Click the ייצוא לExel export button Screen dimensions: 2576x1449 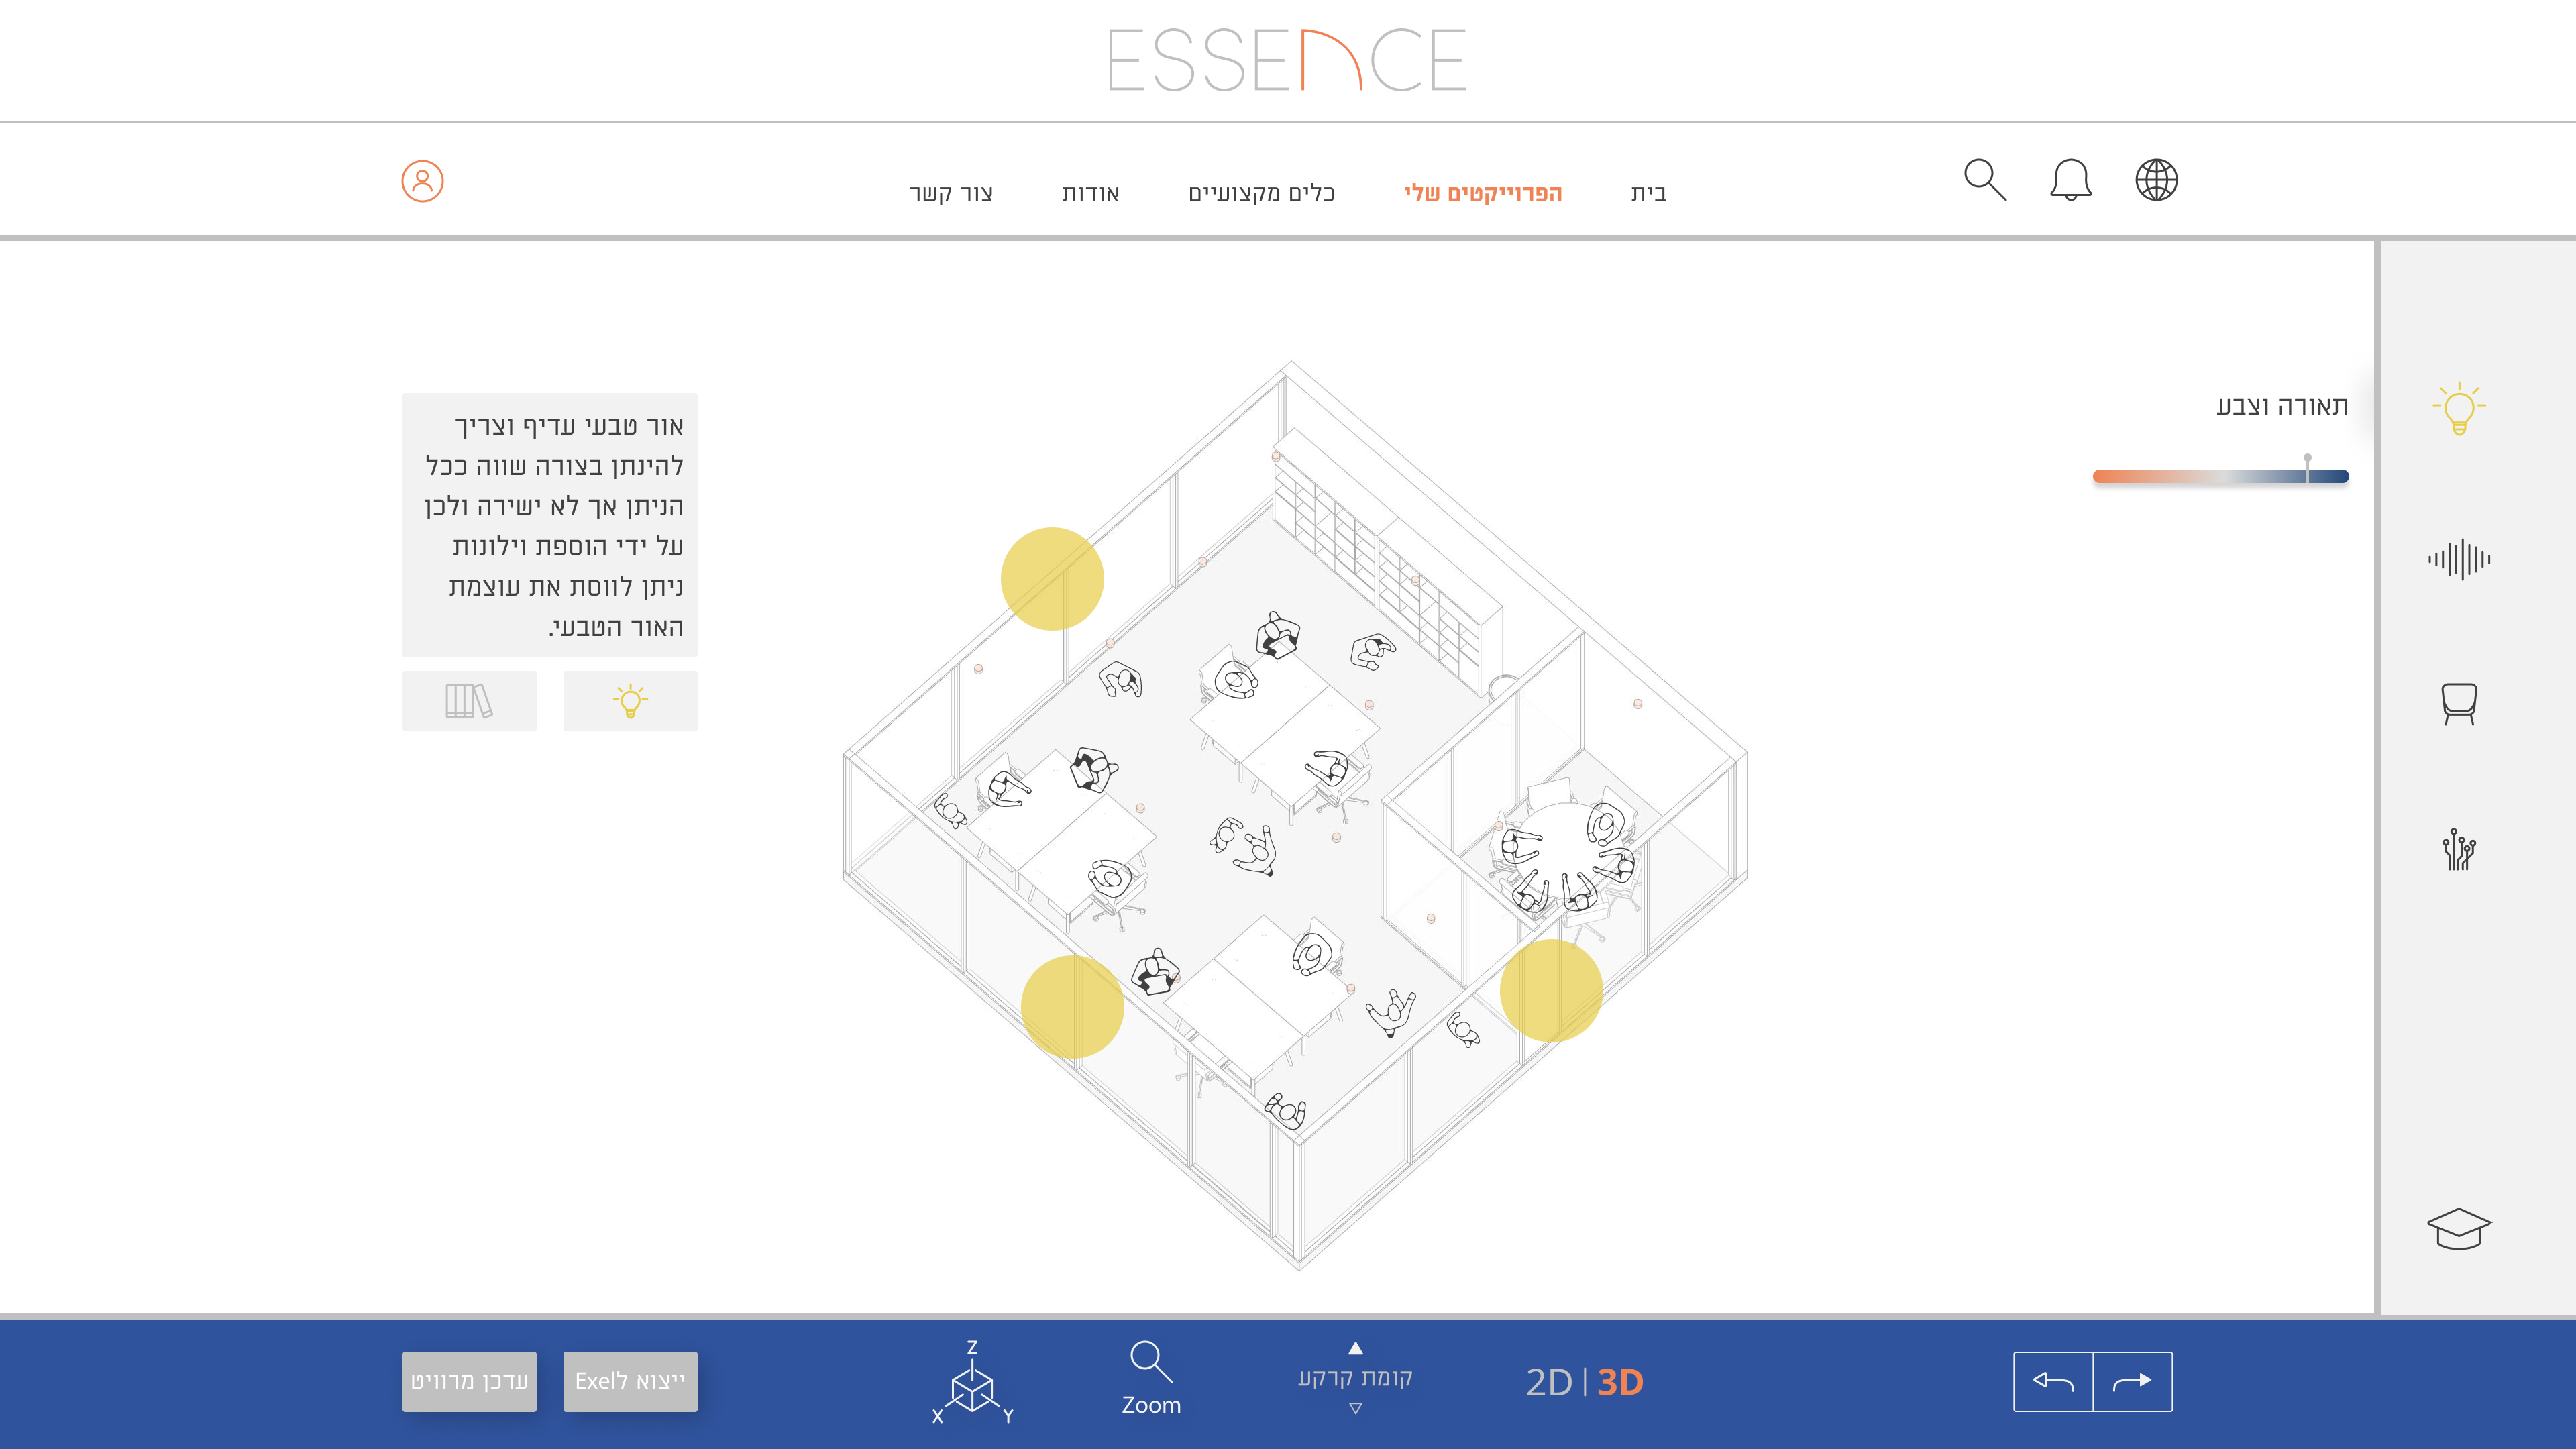[x=630, y=1381]
